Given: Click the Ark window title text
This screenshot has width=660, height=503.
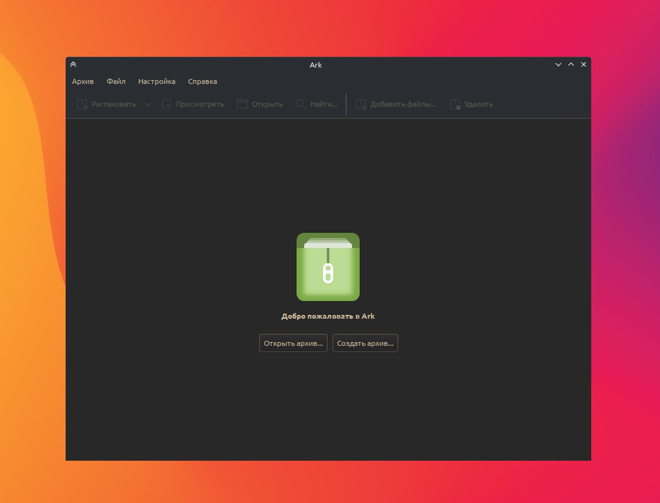Looking at the screenshot, I should [315, 65].
